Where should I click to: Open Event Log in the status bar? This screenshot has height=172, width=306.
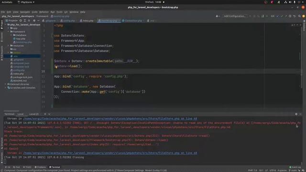(295, 167)
